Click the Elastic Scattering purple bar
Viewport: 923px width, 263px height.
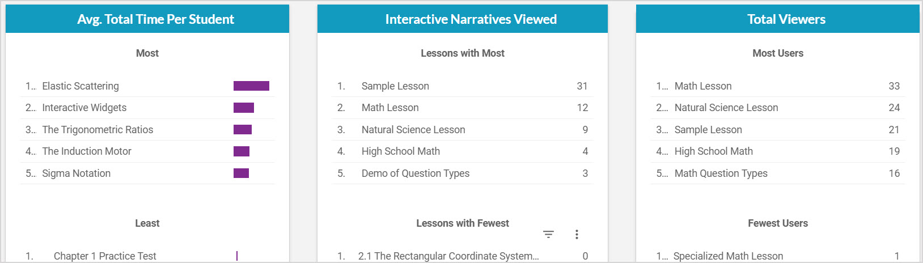251,86
